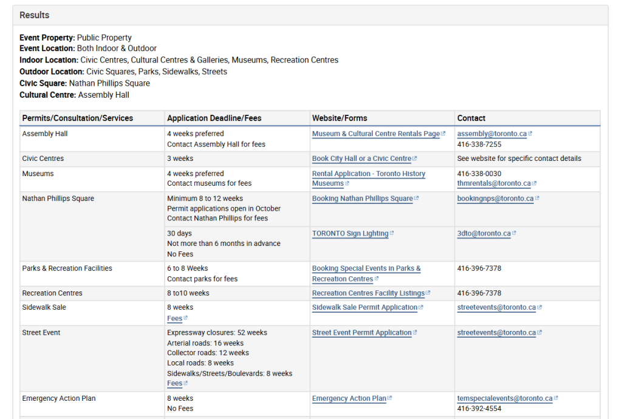Open Rental Application - Toronto History Museums link

tap(368, 174)
